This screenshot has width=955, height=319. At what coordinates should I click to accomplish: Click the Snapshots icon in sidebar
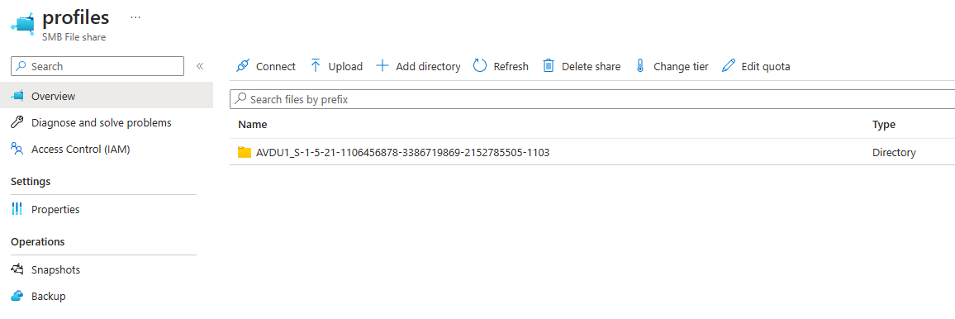click(x=17, y=269)
